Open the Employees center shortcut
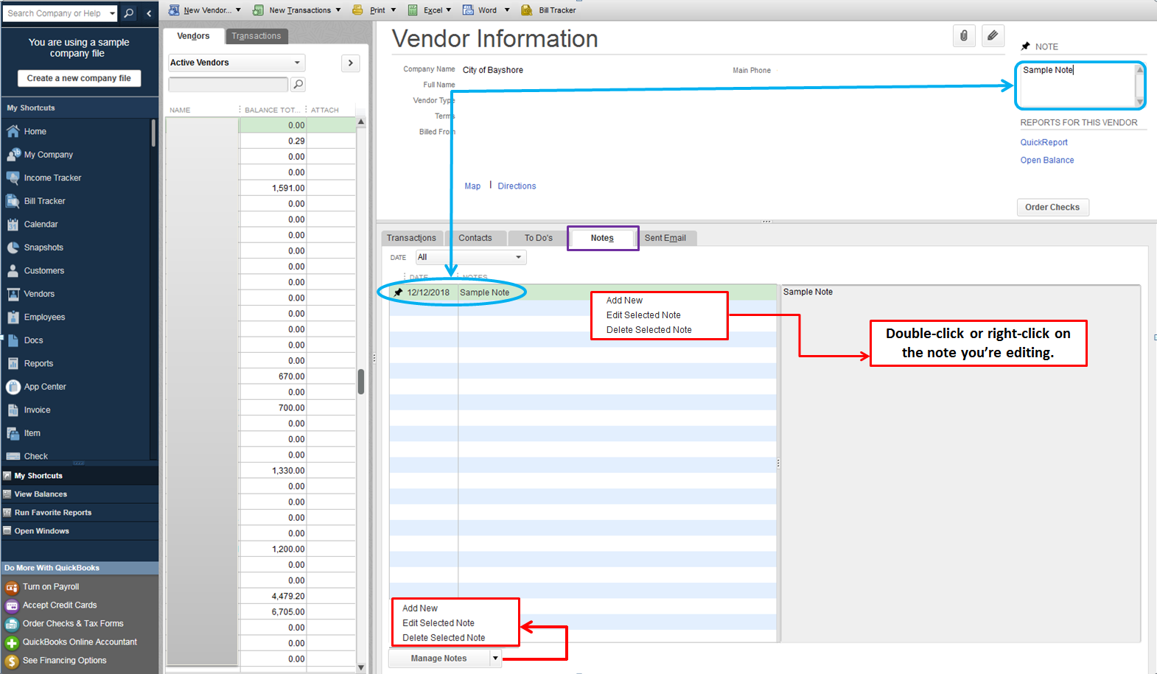 click(x=36, y=317)
